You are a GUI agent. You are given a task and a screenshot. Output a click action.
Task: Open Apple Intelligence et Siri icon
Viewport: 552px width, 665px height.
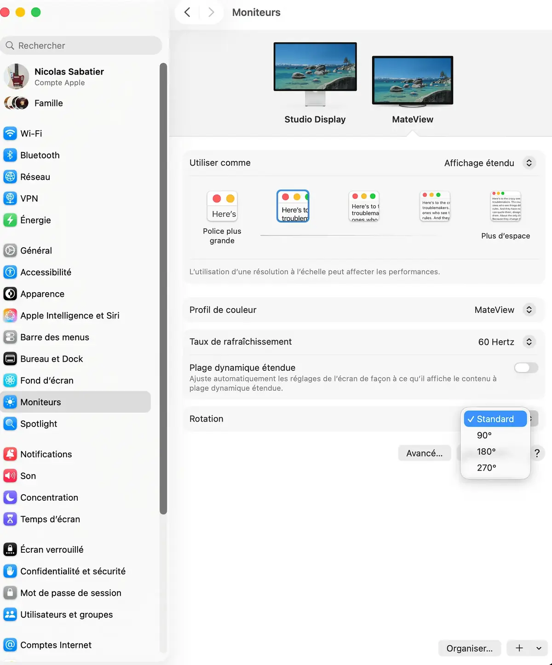(x=10, y=315)
